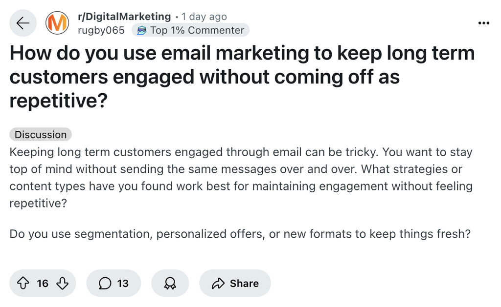
Task: Click the "Top 1% Commenter" badge text
Action: (197, 30)
